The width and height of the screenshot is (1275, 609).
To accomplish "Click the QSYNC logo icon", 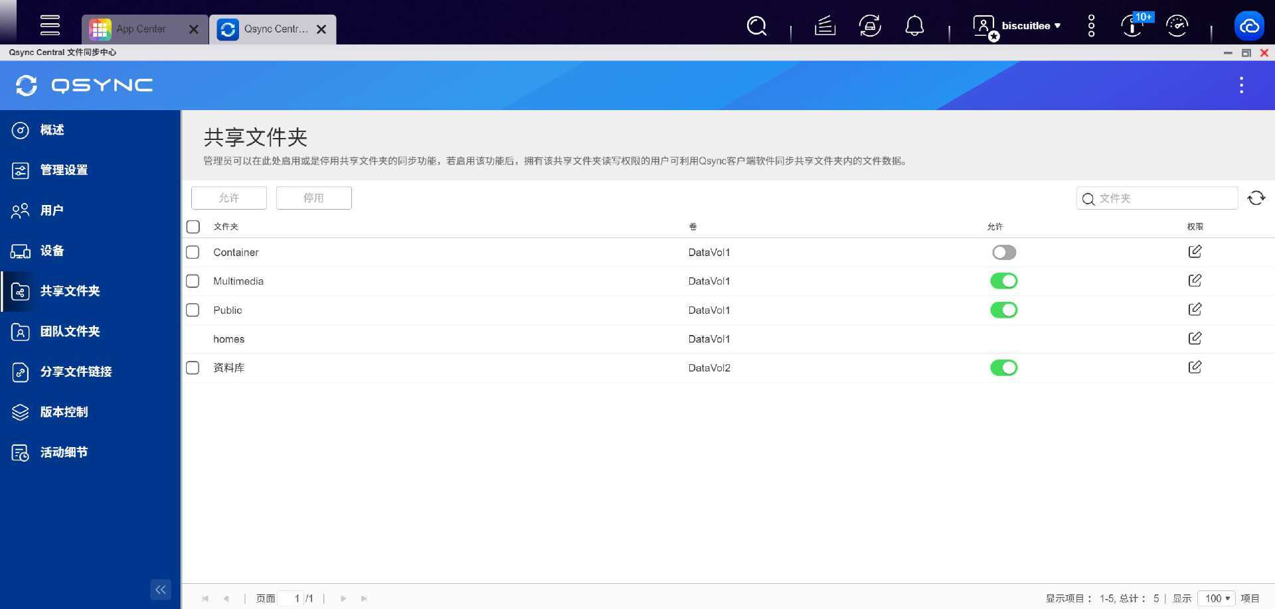I will tap(27, 85).
